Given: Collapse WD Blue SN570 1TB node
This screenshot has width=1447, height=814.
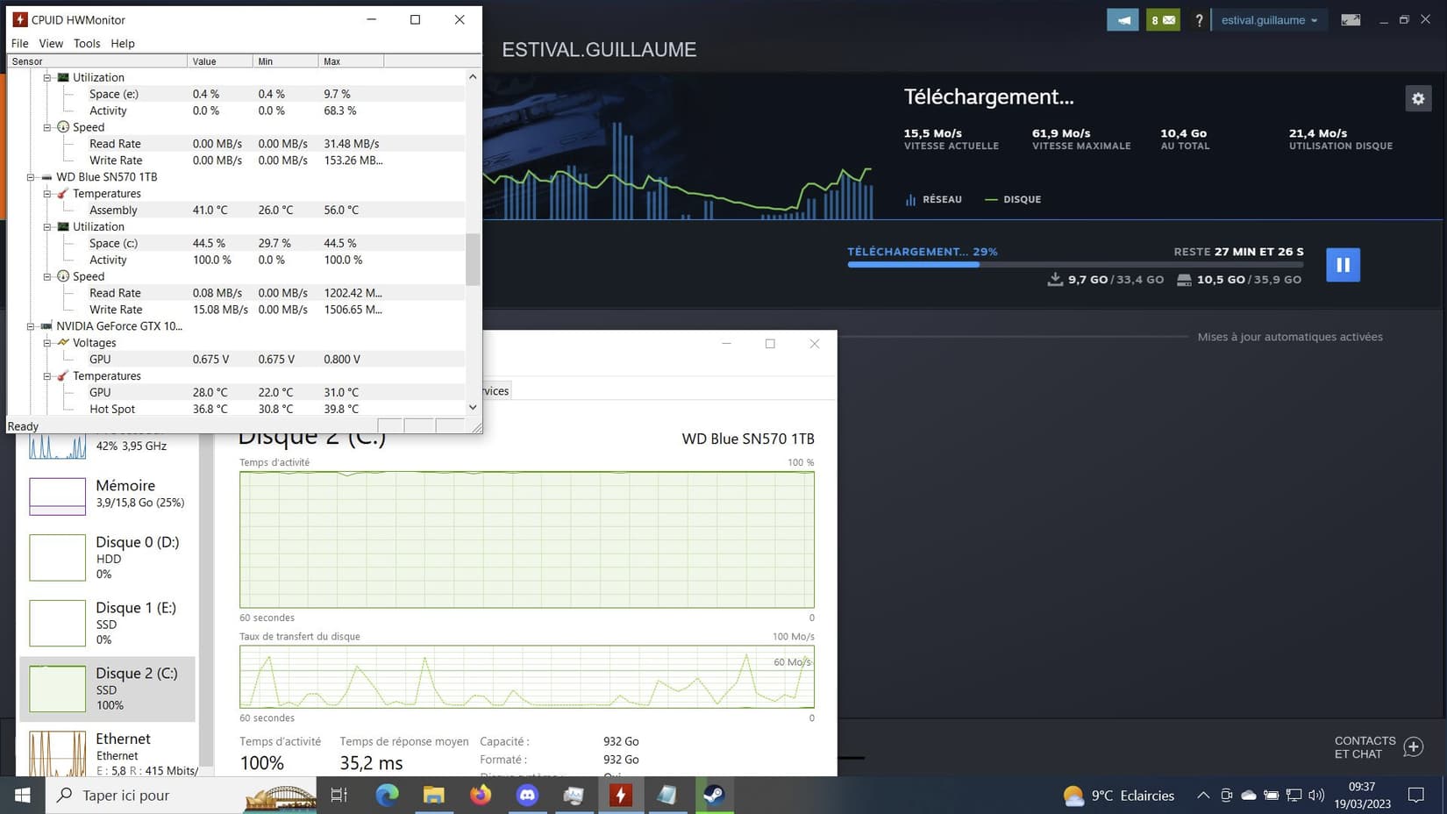Looking at the screenshot, I should tap(31, 177).
